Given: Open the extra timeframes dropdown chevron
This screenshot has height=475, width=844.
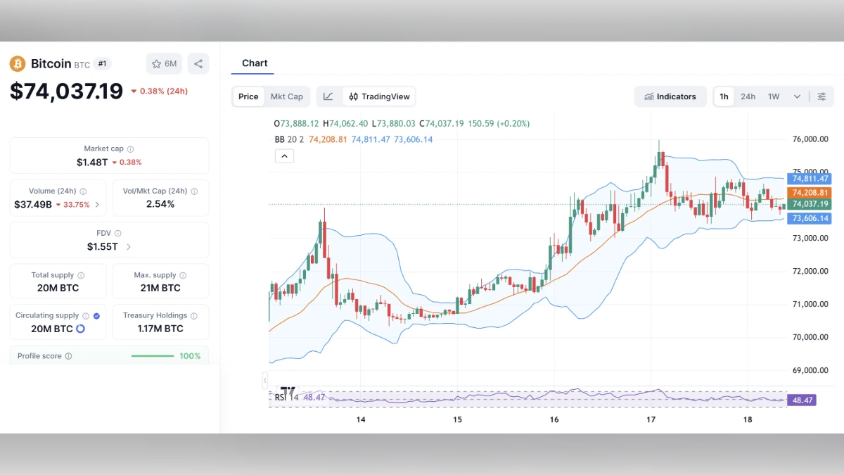Looking at the screenshot, I should tap(796, 96).
